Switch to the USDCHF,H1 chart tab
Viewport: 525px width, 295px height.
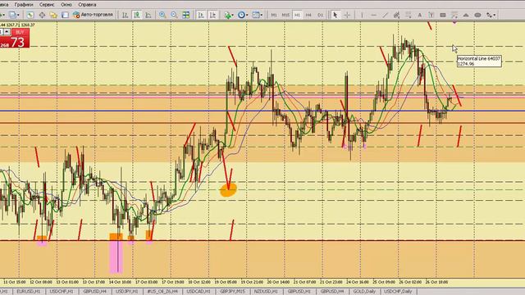(62, 292)
